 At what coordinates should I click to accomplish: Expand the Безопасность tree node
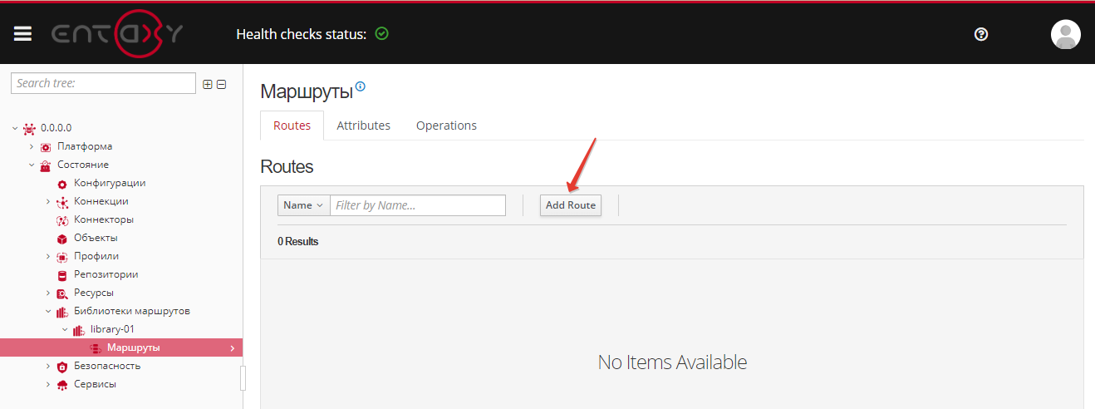[x=48, y=366]
